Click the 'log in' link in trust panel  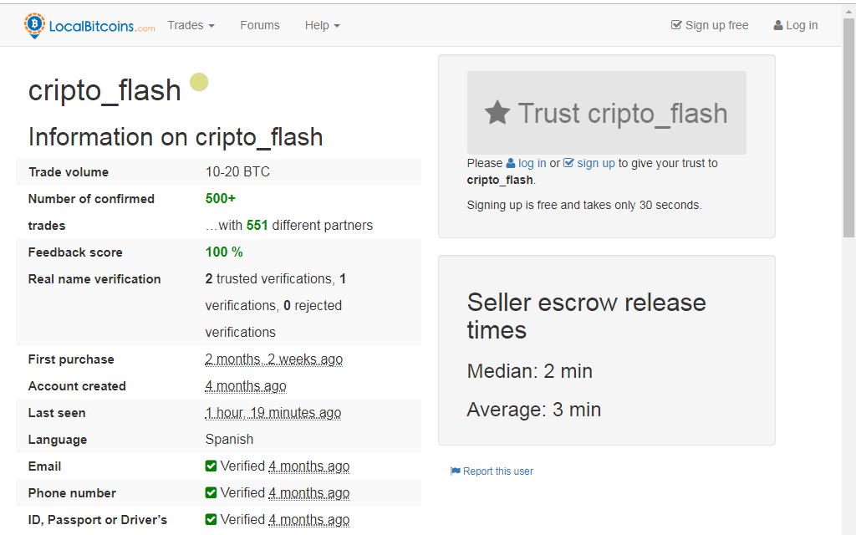click(532, 164)
